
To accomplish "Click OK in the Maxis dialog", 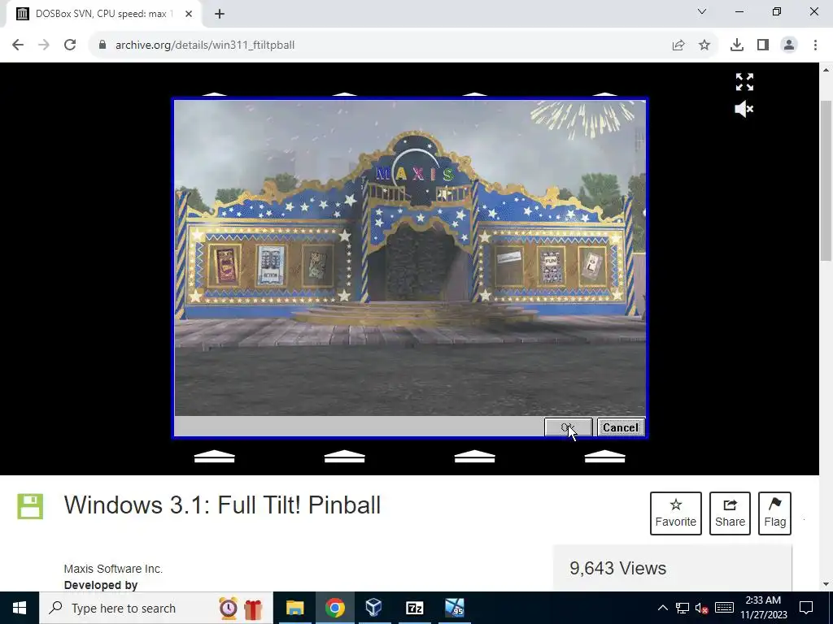I will 568,427.
